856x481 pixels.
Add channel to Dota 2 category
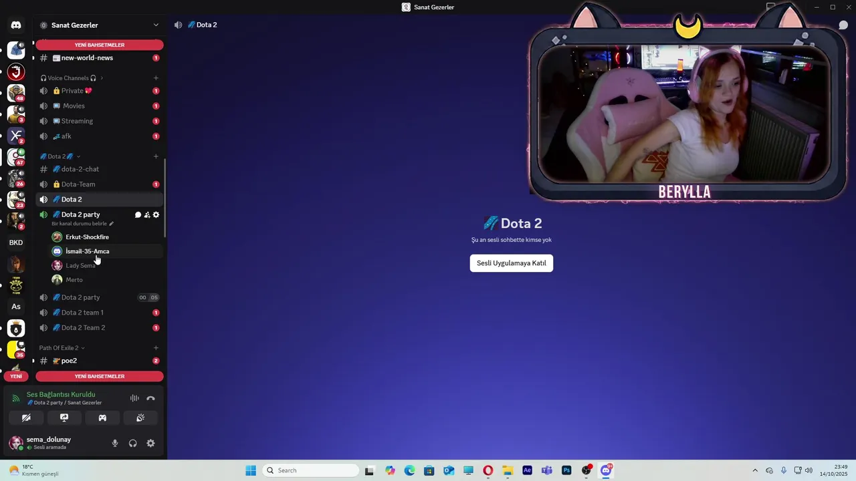click(x=156, y=156)
